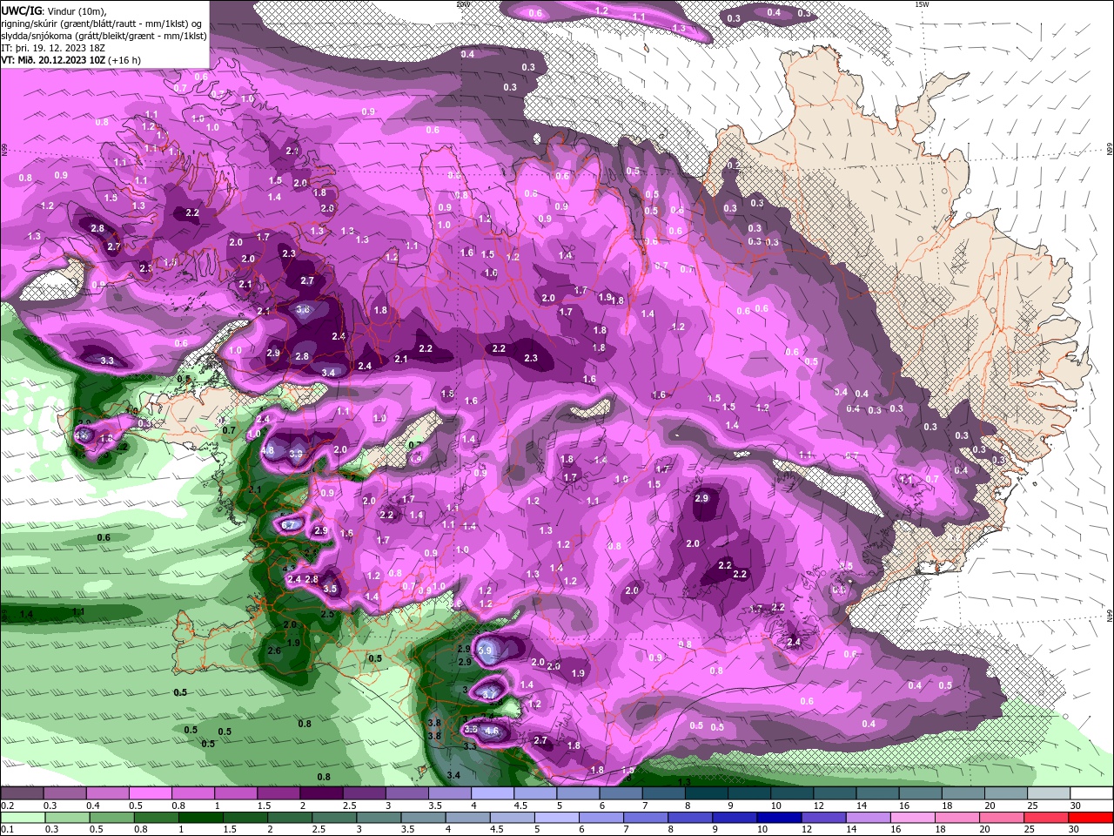
Task: Click the snow legend swatch labeled 0.5
Action: coord(150,793)
